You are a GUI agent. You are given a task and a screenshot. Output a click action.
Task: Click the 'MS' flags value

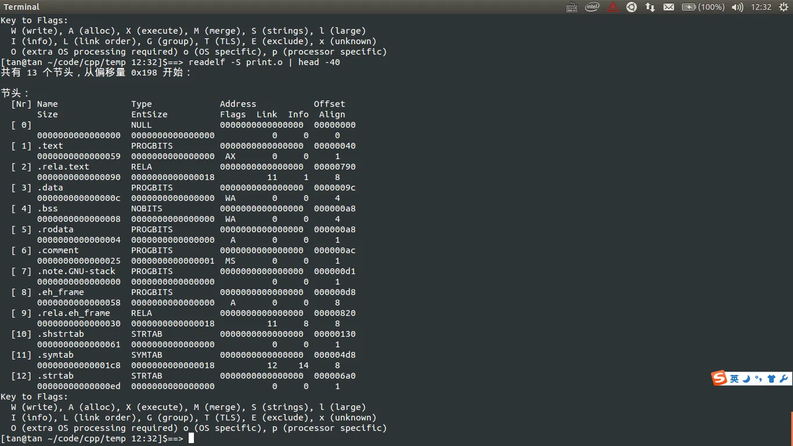coord(230,261)
